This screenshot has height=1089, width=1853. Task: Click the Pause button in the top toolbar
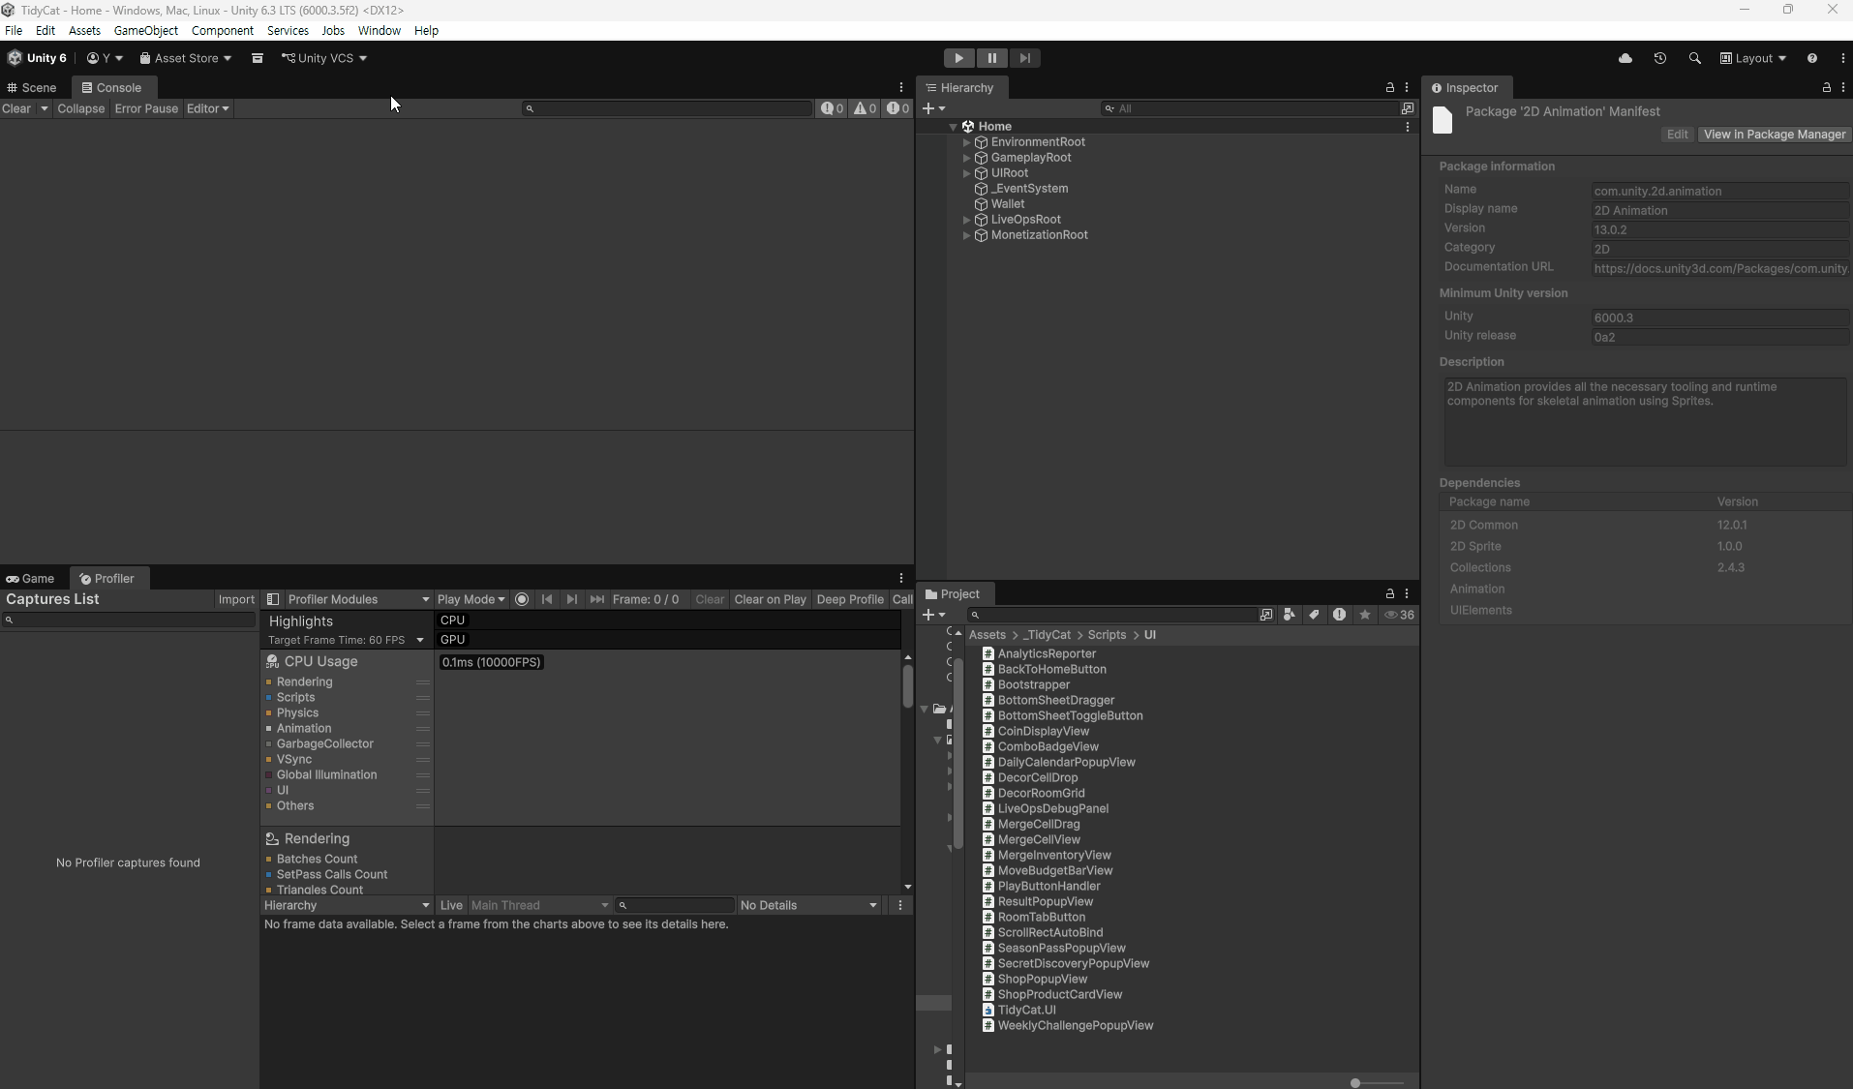991,58
